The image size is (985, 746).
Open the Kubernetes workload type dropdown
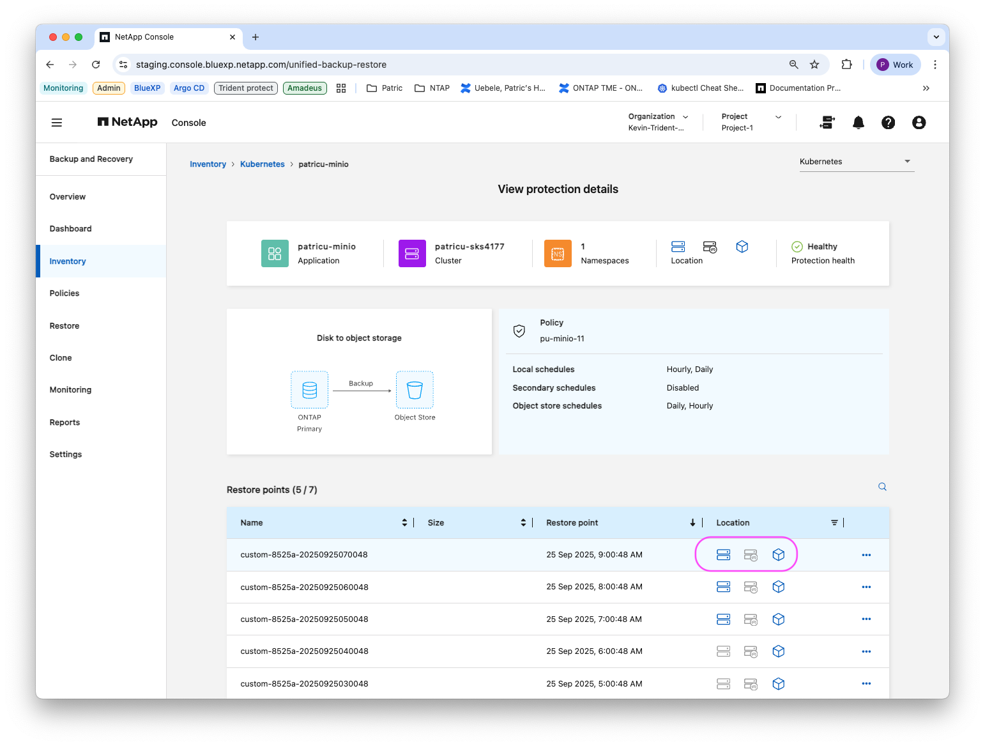[x=856, y=162]
